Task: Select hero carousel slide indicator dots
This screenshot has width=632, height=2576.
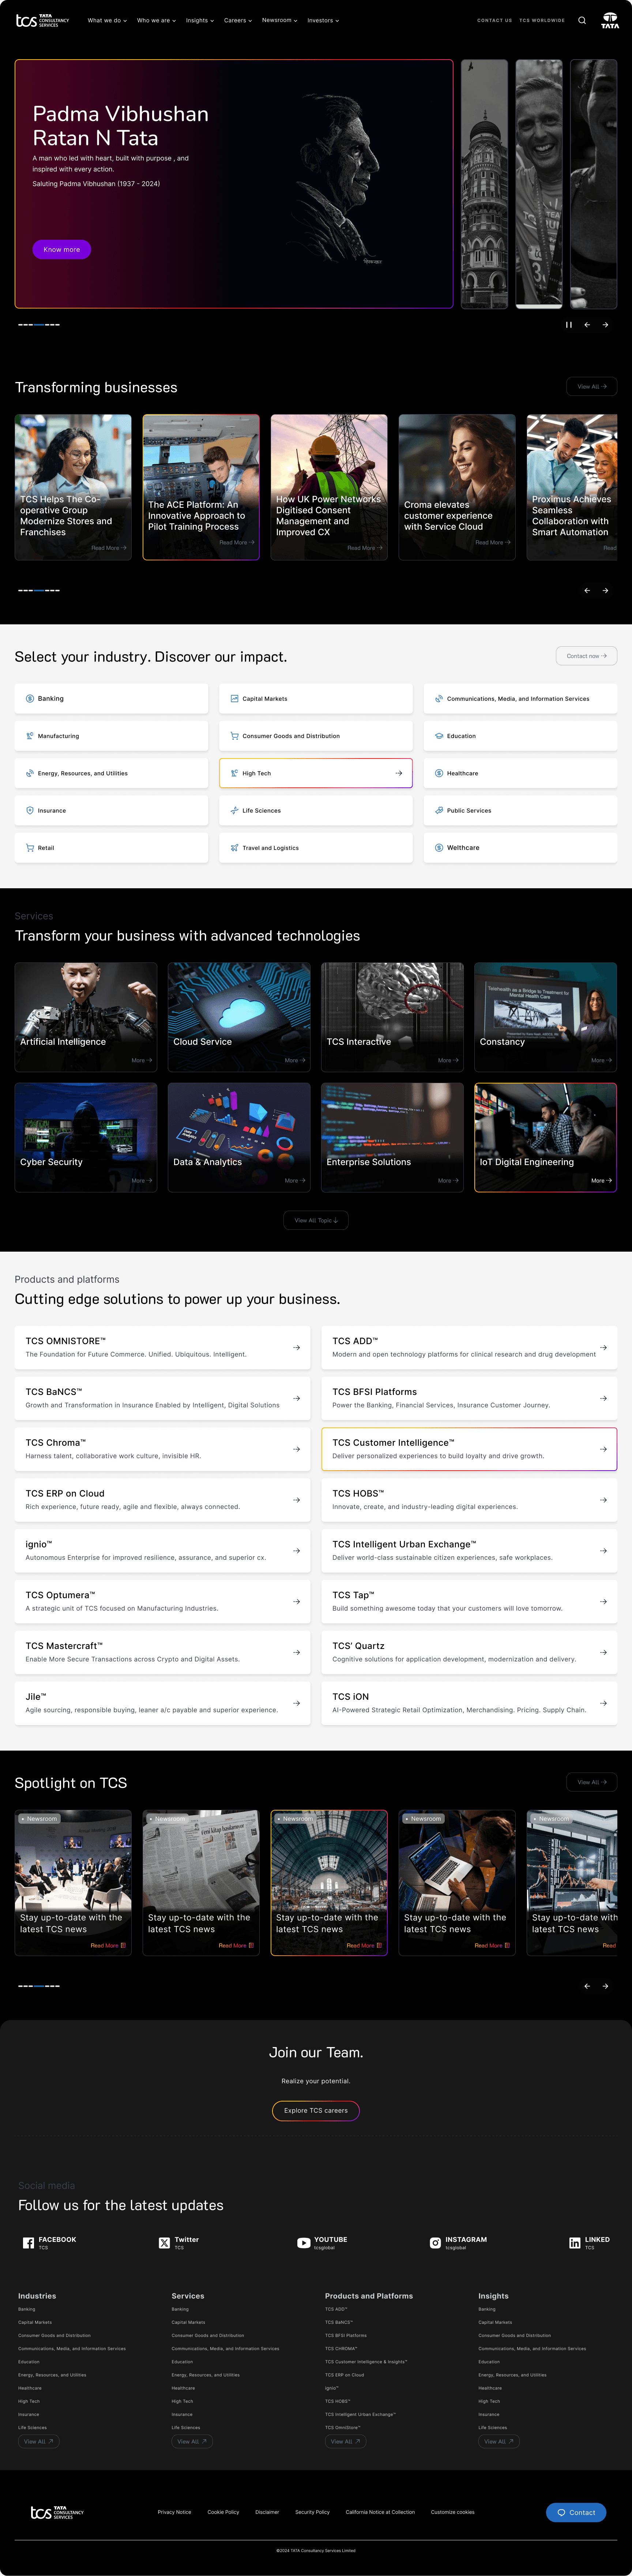Action: click(x=39, y=325)
